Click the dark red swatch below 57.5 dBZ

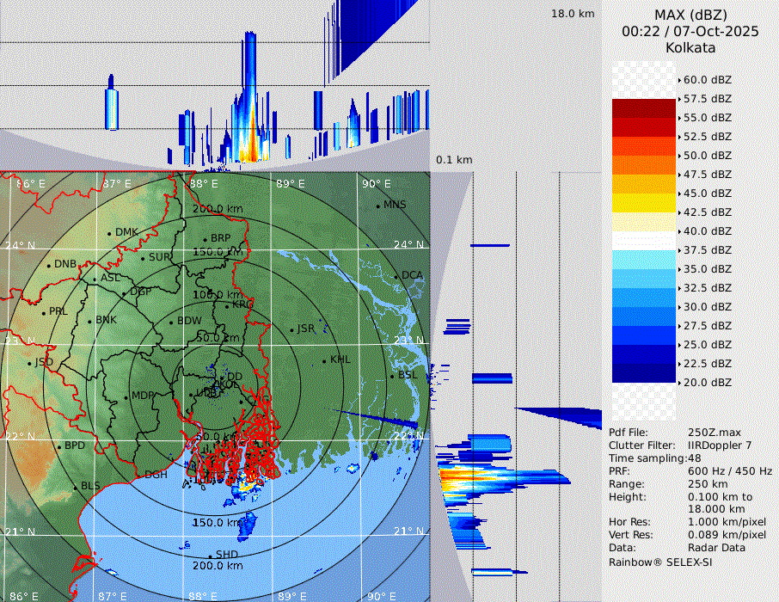(644, 108)
